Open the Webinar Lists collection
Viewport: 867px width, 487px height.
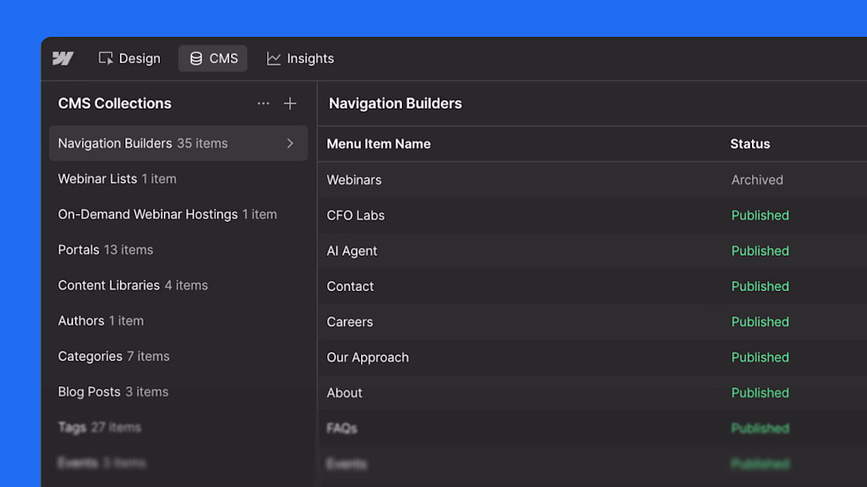178,179
